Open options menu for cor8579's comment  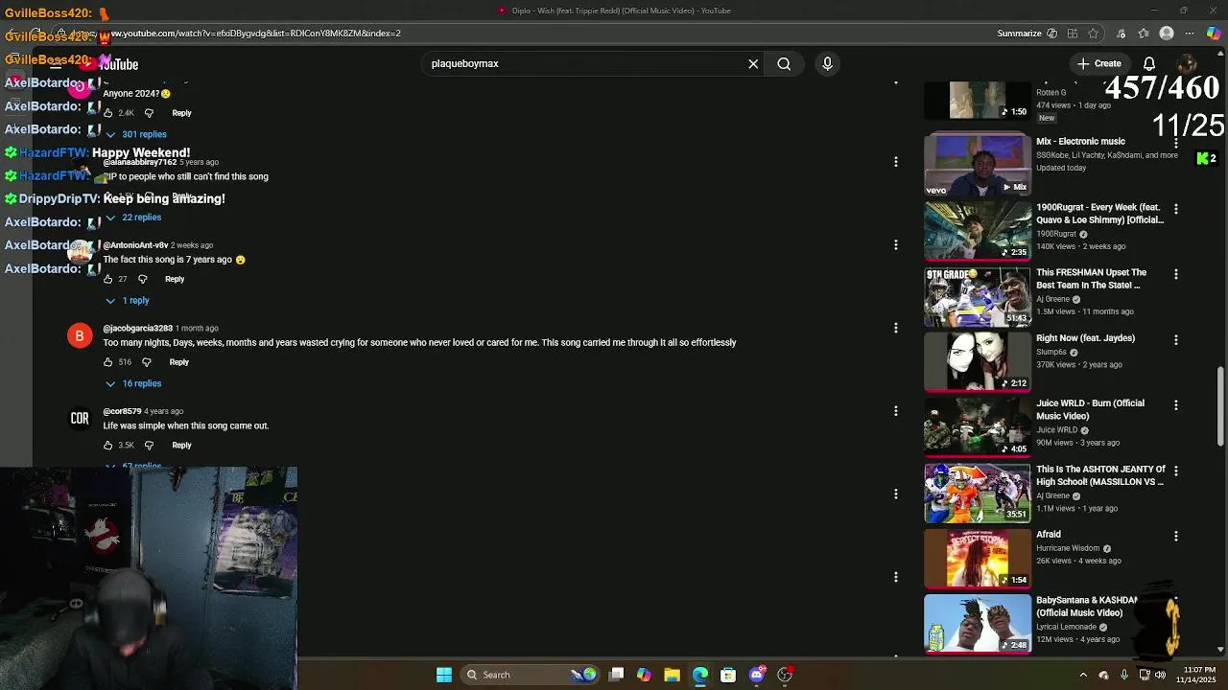coord(895,410)
